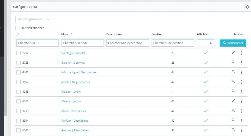Viewport: 251px width, 136px height.
Task: Expand the Actions groupées dropdown
Action: click(34, 19)
